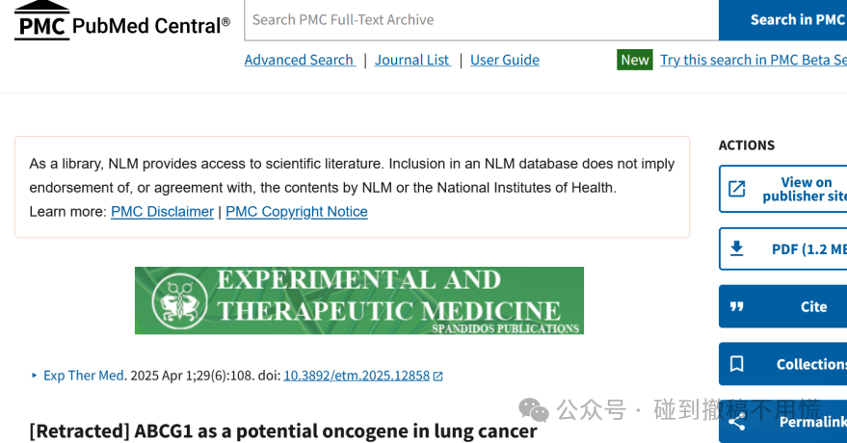847x443 pixels.
Task: Open the PMC Copyright Notice link
Action: tap(297, 212)
